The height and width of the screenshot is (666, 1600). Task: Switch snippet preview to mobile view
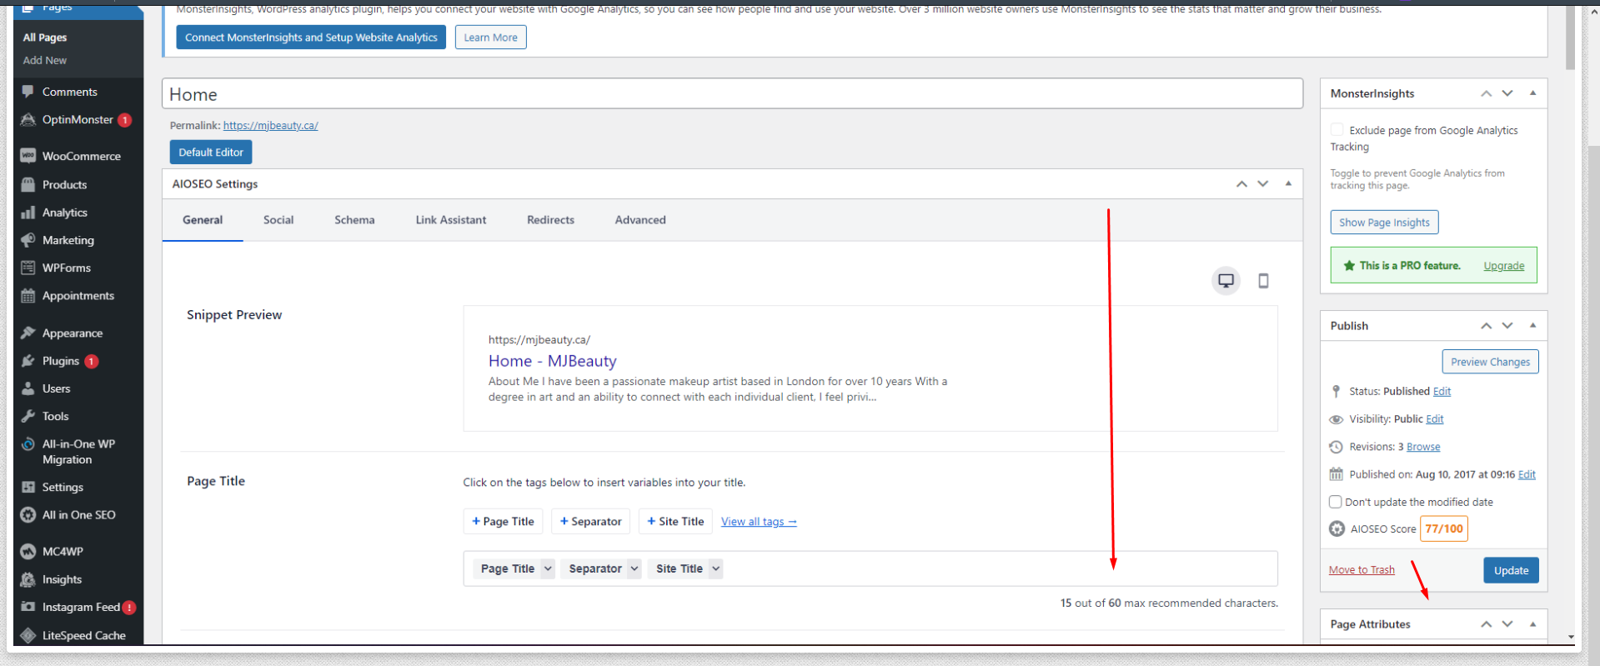pyautogui.click(x=1263, y=281)
